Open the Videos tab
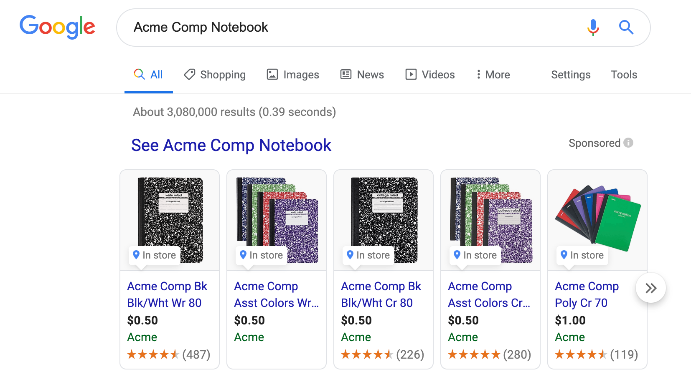 click(x=430, y=75)
